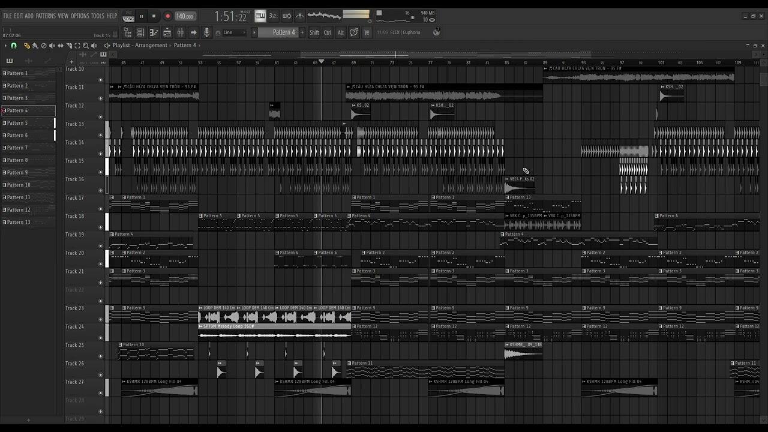This screenshot has height=432, width=768.
Task: Click the Playlist Arrangement breadcrumb label
Action: pos(140,46)
